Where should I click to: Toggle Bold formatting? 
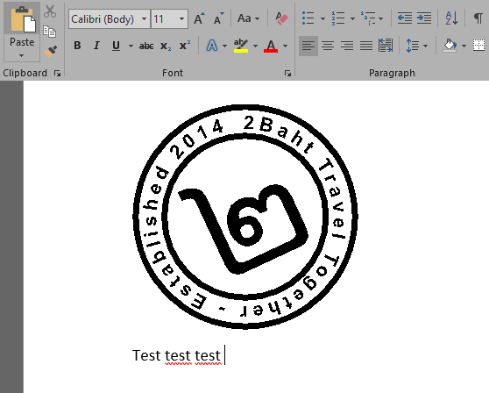[x=77, y=46]
